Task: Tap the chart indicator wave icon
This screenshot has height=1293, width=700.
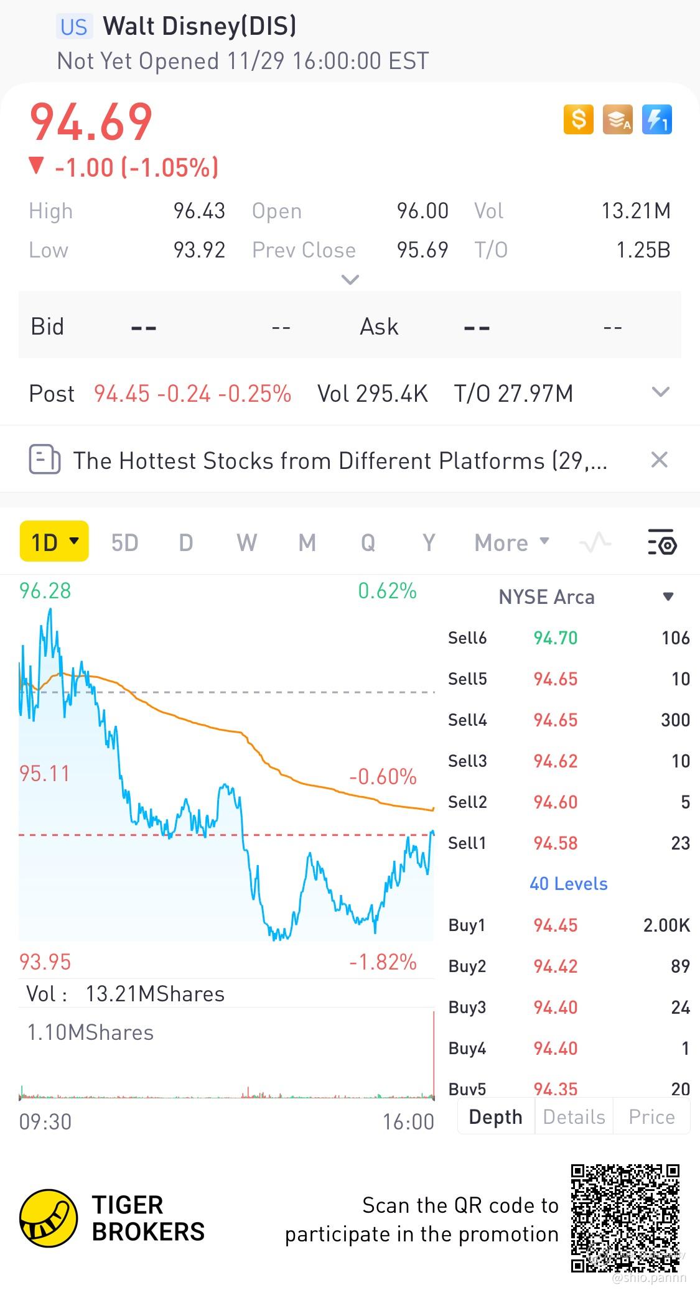Action: click(595, 543)
